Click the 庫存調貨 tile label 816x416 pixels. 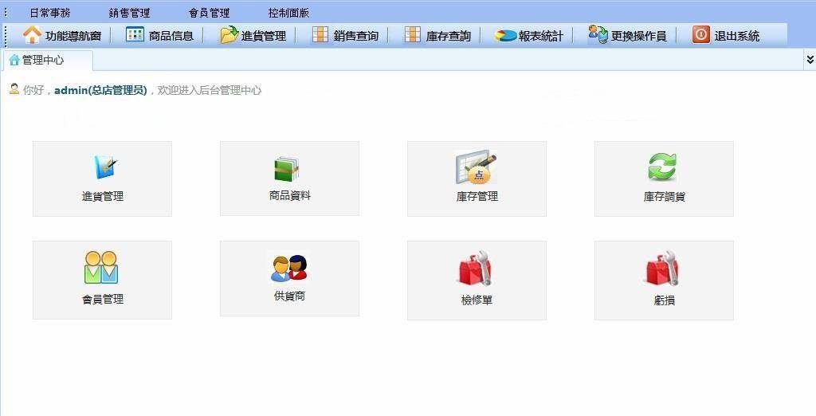click(665, 196)
